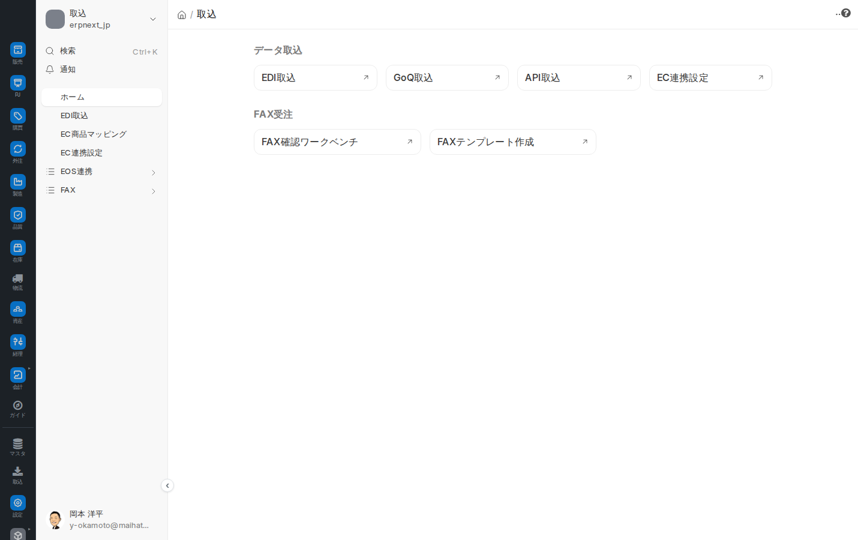Click 取込 in the breadcrumb
The width and height of the screenshot is (864, 540).
pyautogui.click(x=206, y=14)
